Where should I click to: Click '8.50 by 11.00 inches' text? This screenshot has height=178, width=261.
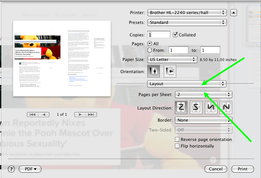point(218,60)
